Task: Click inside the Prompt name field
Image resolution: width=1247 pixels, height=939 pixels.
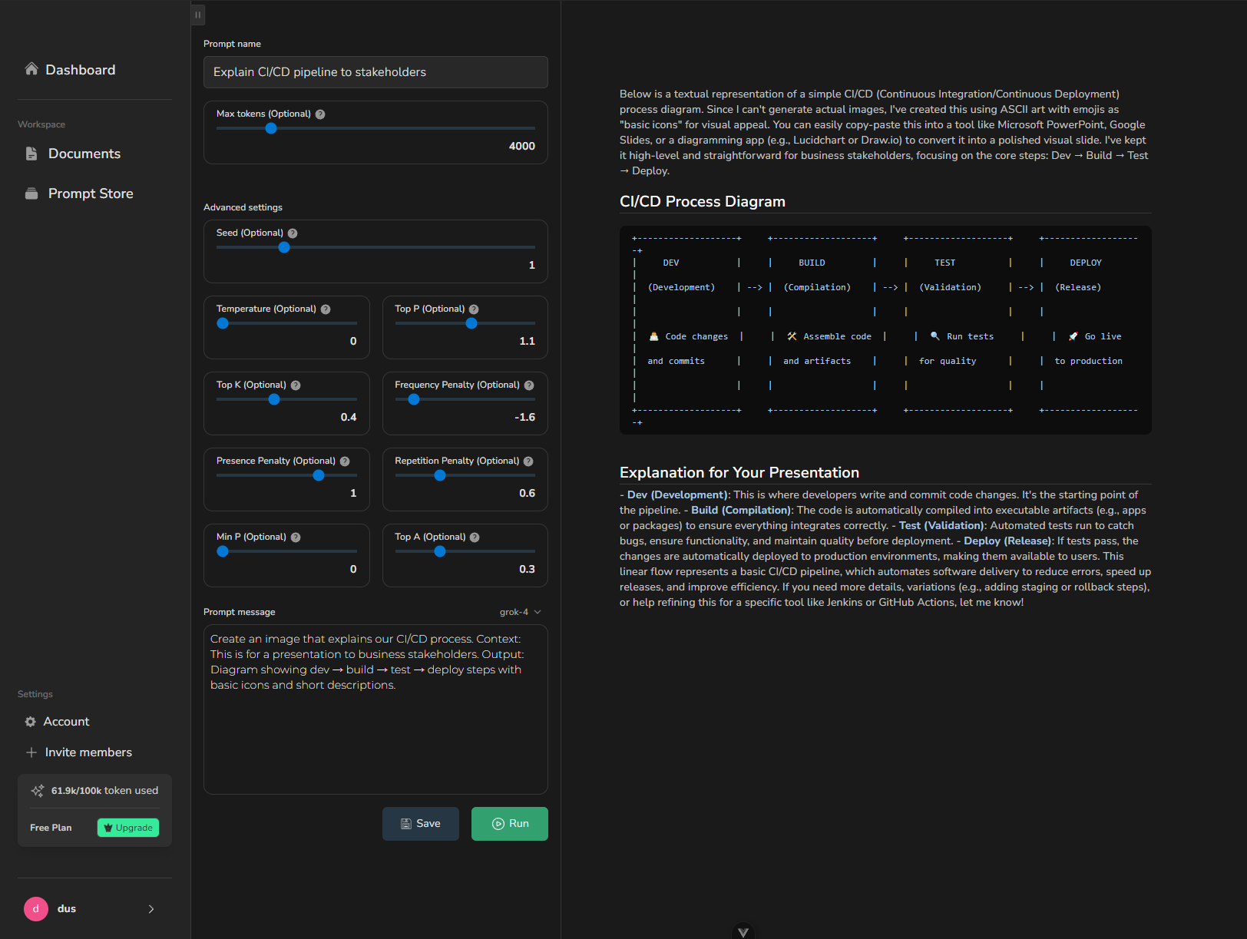Action: [375, 71]
